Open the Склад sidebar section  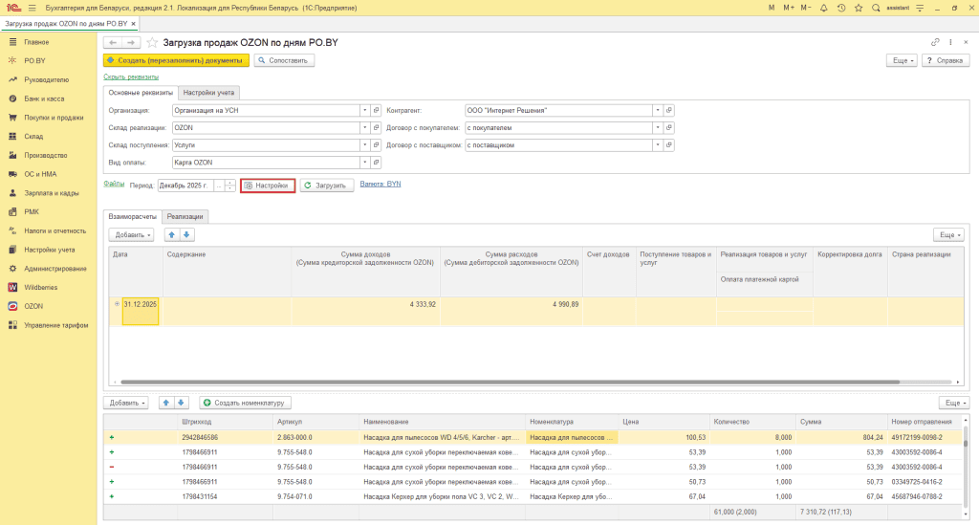click(x=33, y=136)
